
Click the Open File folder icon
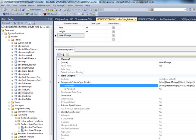pyautogui.click(x=15, y=10)
